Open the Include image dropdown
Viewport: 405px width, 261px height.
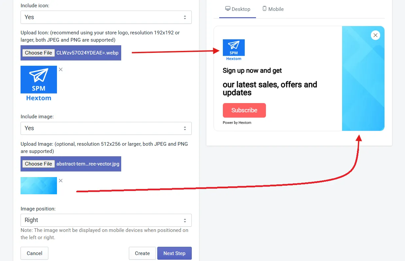tap(106, 128)
